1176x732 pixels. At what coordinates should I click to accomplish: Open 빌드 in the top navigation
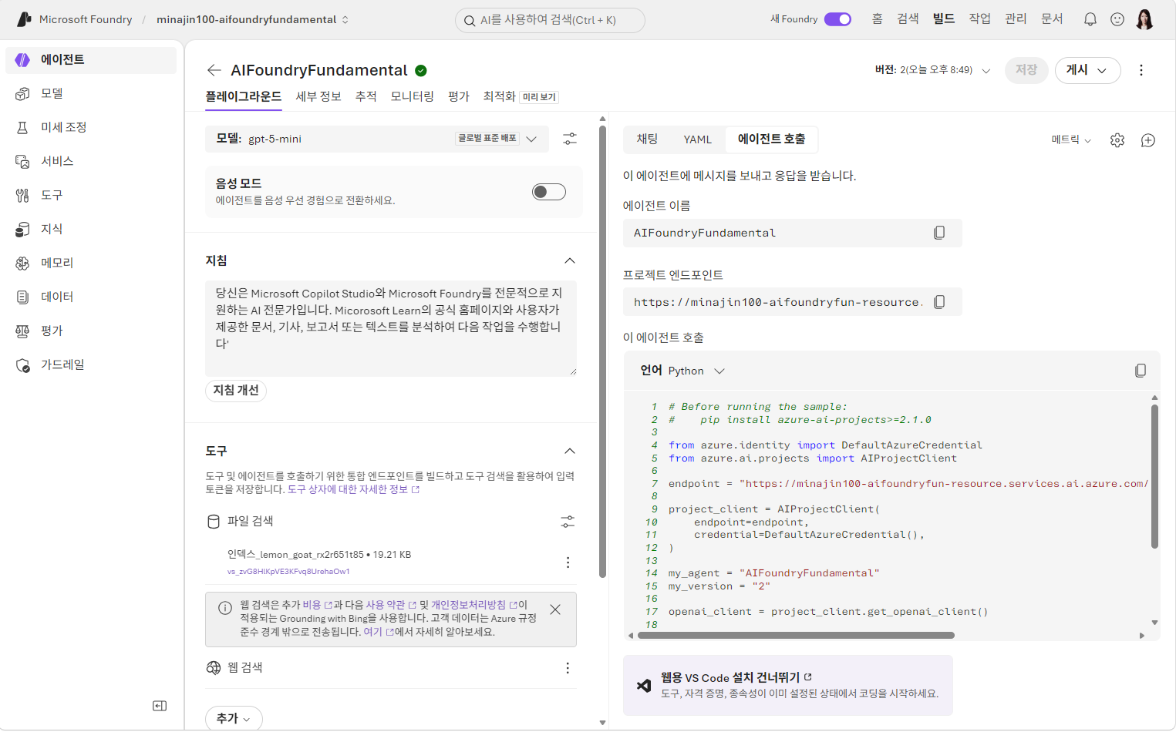click(x=943, y=19)
